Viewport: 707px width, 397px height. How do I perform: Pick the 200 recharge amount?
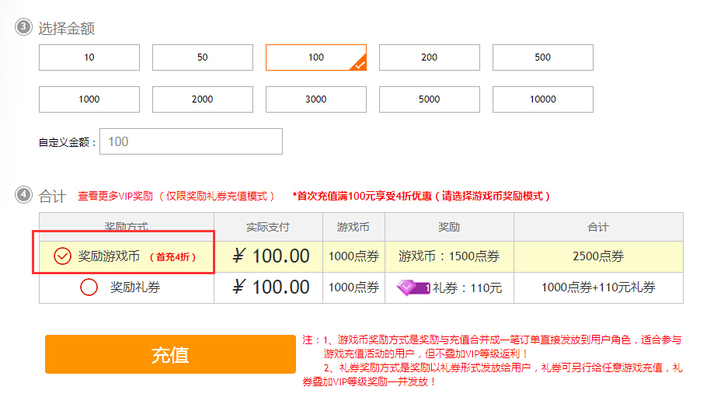(430, 57)
